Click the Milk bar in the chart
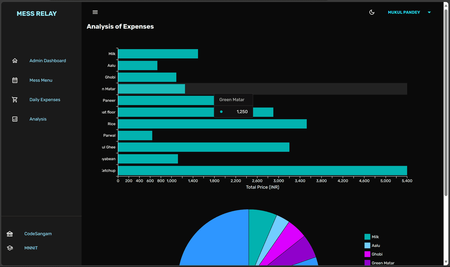Screen dimensions: 450x267 (x=158, y=54)
